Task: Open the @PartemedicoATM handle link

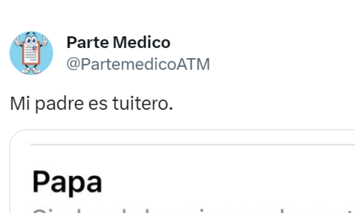Action: (x=138, y=64)
